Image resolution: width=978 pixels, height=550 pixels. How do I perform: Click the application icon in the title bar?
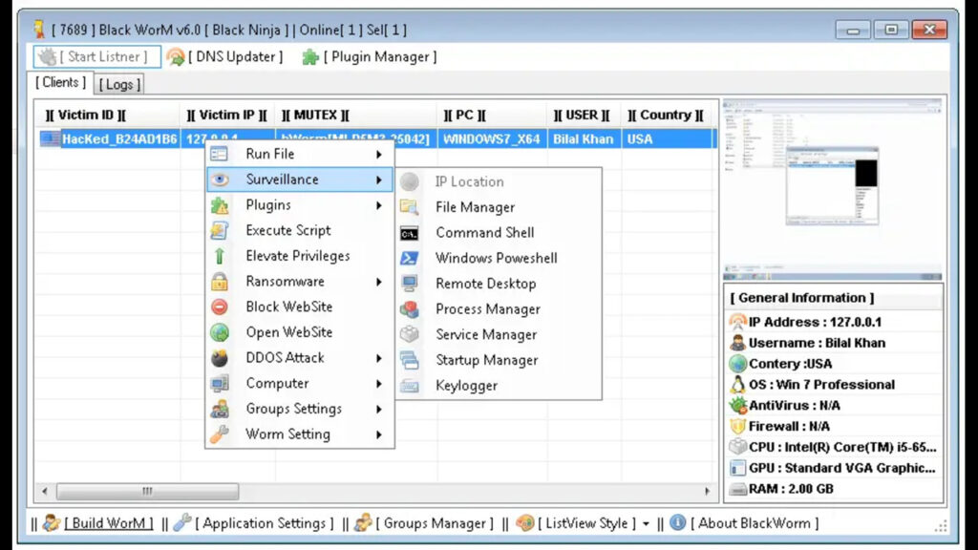(39, 30)
